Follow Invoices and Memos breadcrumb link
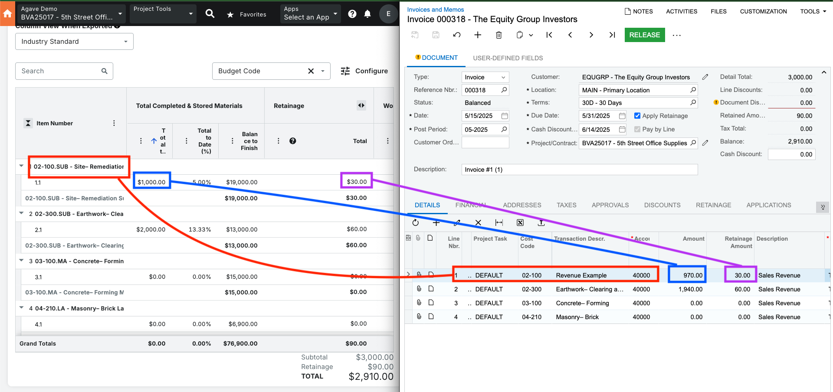The width and height of the screenshot is (833, 392). tap(435, 10)
